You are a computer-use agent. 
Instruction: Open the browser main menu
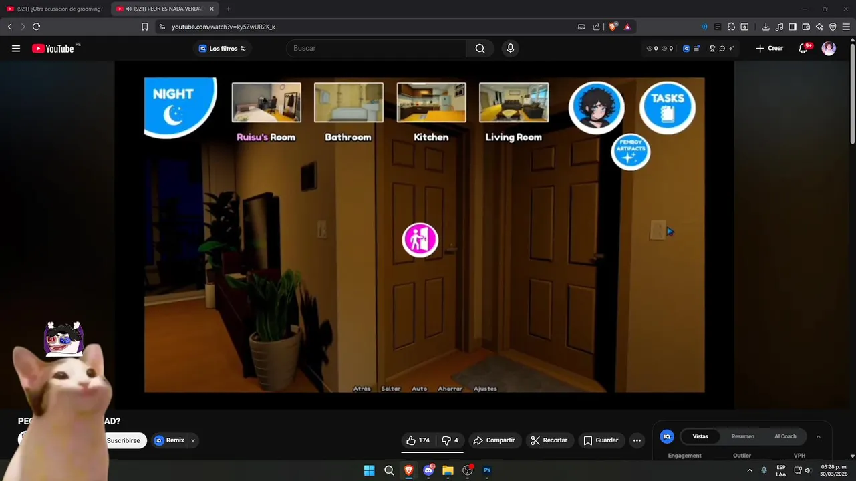click(x=846, y=27)
